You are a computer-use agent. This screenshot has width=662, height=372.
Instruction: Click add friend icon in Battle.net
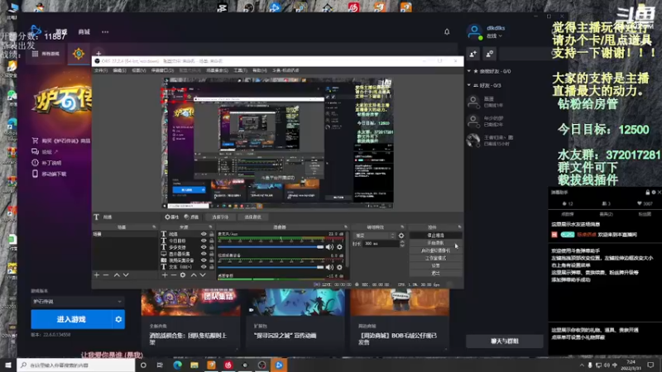(473, 54)
